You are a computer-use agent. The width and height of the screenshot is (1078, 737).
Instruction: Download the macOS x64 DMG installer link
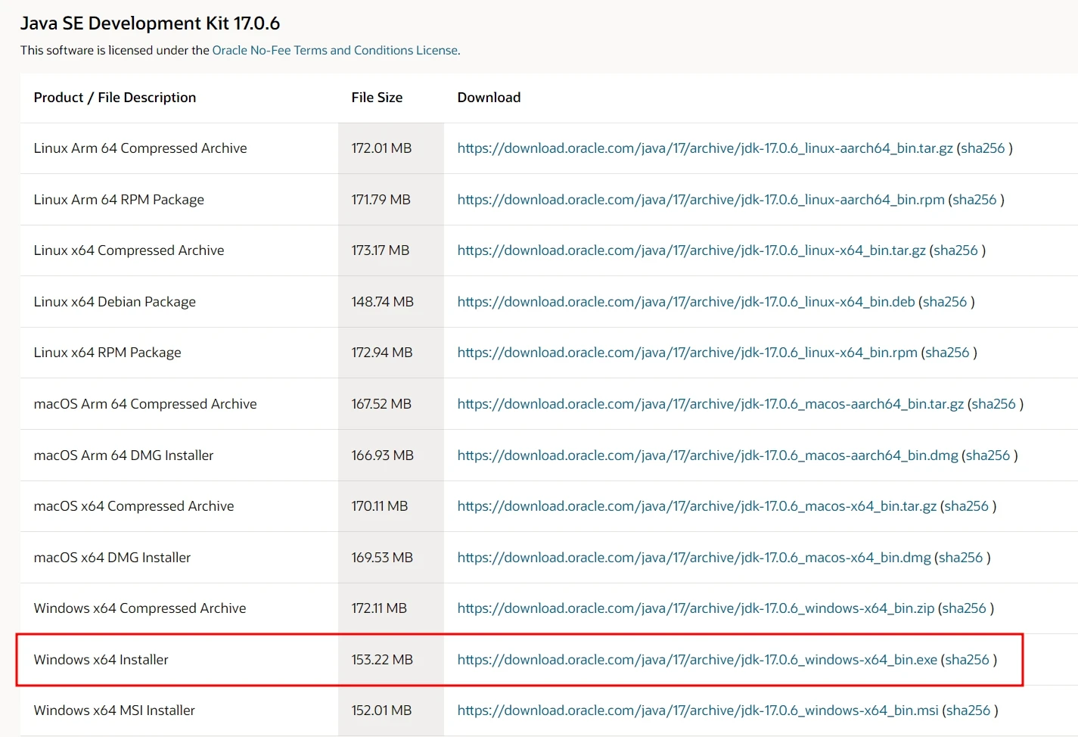click(x=694, y=558)
